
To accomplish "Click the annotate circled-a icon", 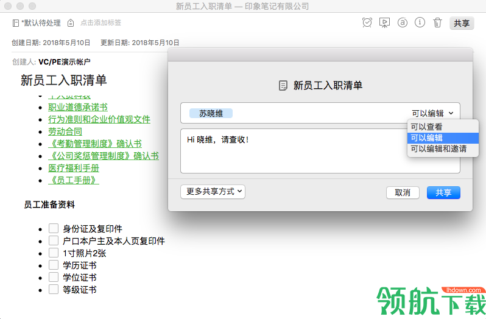I will [403, 23].
